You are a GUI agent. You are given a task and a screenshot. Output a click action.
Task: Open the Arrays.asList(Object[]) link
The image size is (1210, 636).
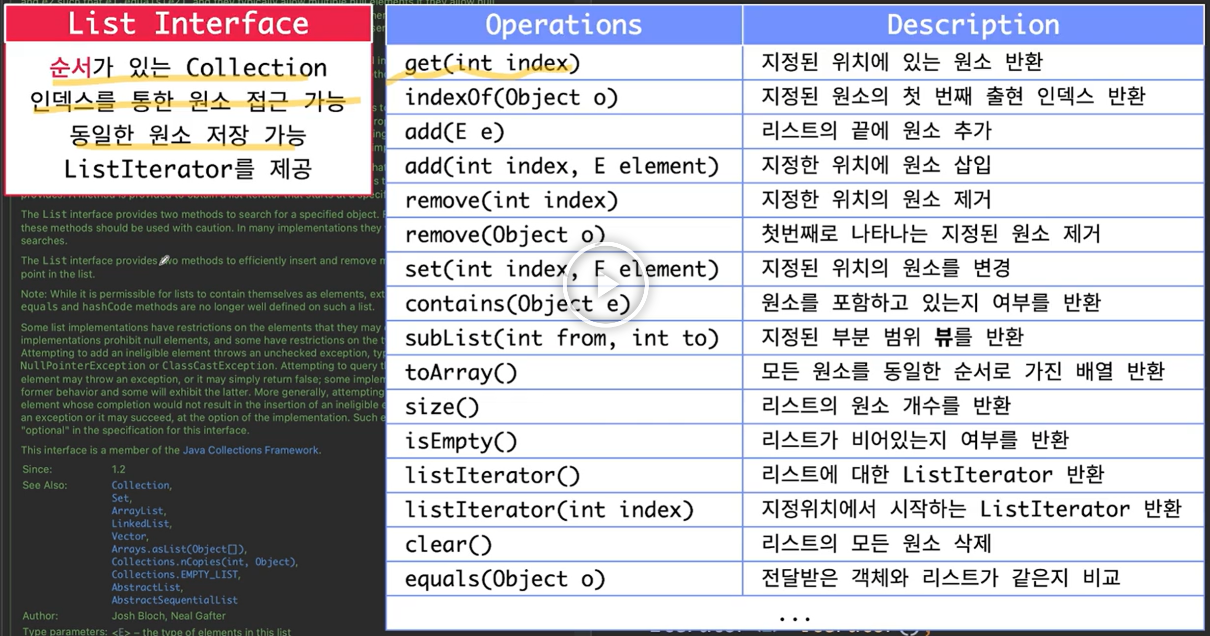178,549
